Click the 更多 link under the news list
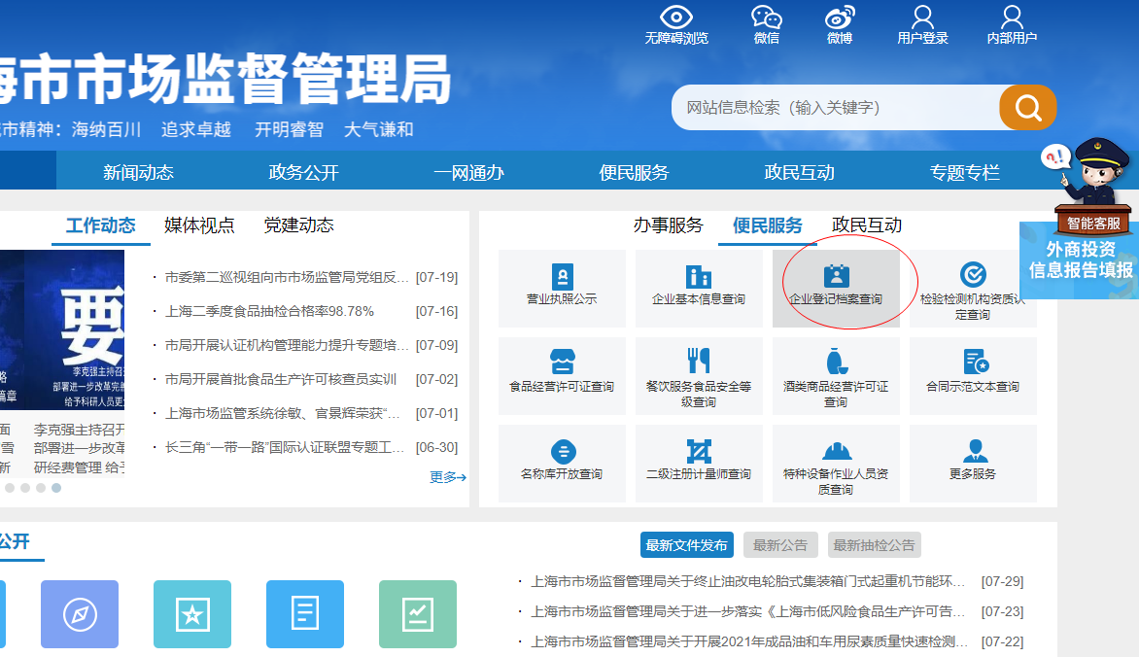 [447, 477]
